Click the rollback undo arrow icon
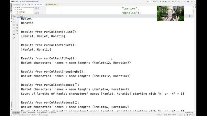 (x=185, y=2)
